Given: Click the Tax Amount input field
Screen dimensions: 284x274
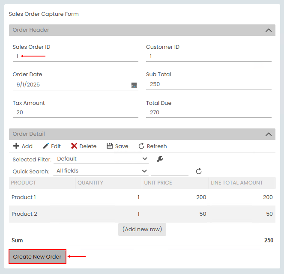Looking at the screenshot, I should click(75, 113).
